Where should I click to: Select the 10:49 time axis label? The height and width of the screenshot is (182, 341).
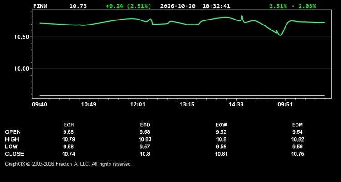click(89, 104)
